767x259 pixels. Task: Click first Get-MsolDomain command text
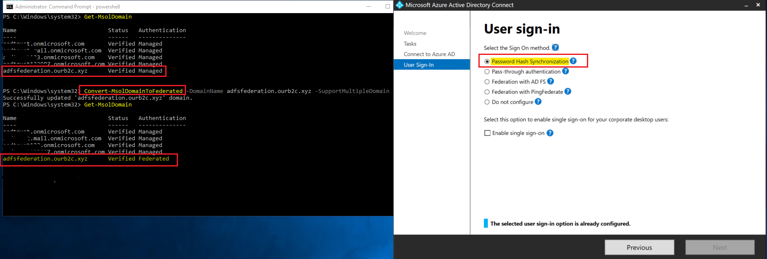tap(108, 16)
